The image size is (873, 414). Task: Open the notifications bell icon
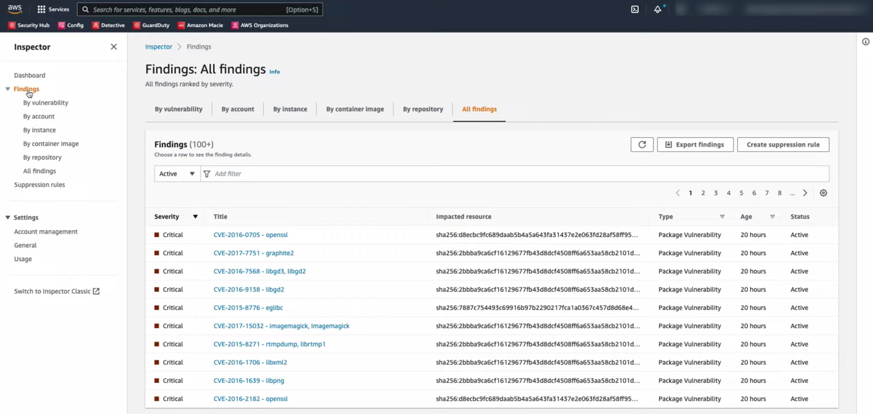(658, 9)
